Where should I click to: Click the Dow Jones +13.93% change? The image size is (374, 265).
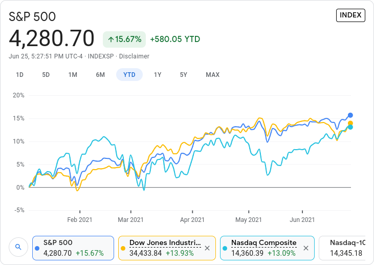[x=180, y=253]
